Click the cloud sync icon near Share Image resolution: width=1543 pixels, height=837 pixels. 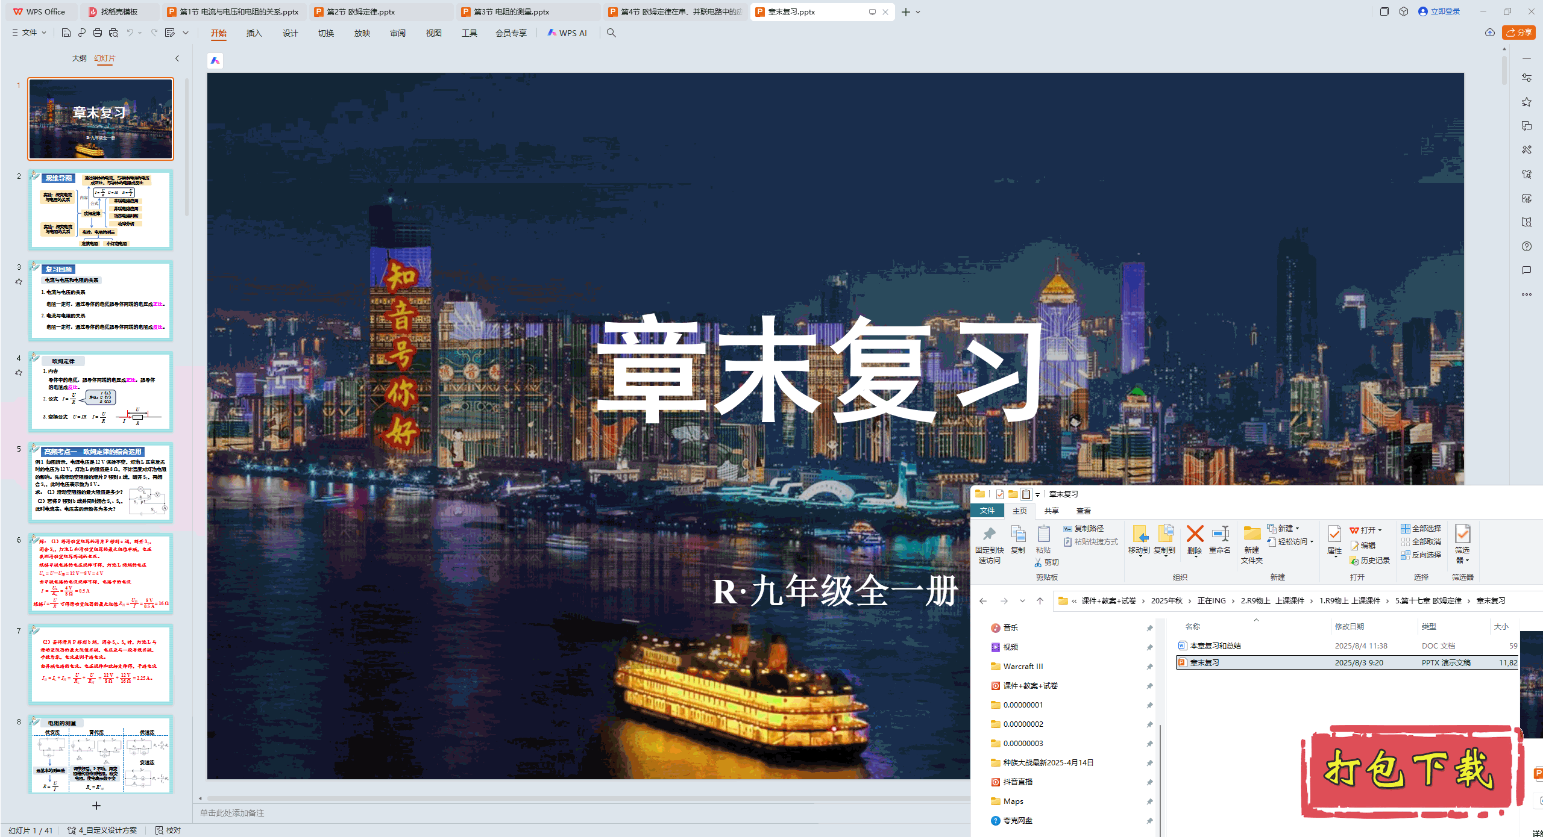(x=1489, y=33)
